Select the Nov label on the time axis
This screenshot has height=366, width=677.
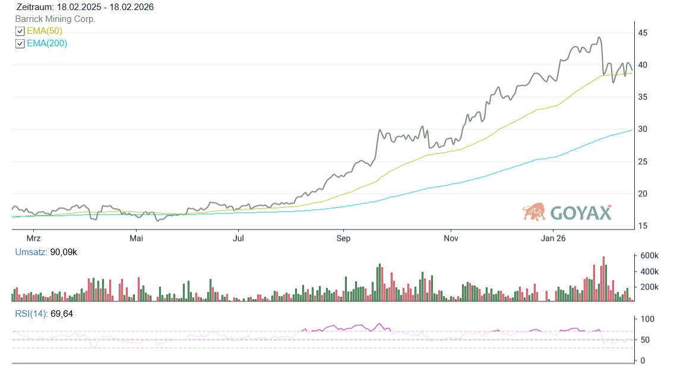coord(451,238)
